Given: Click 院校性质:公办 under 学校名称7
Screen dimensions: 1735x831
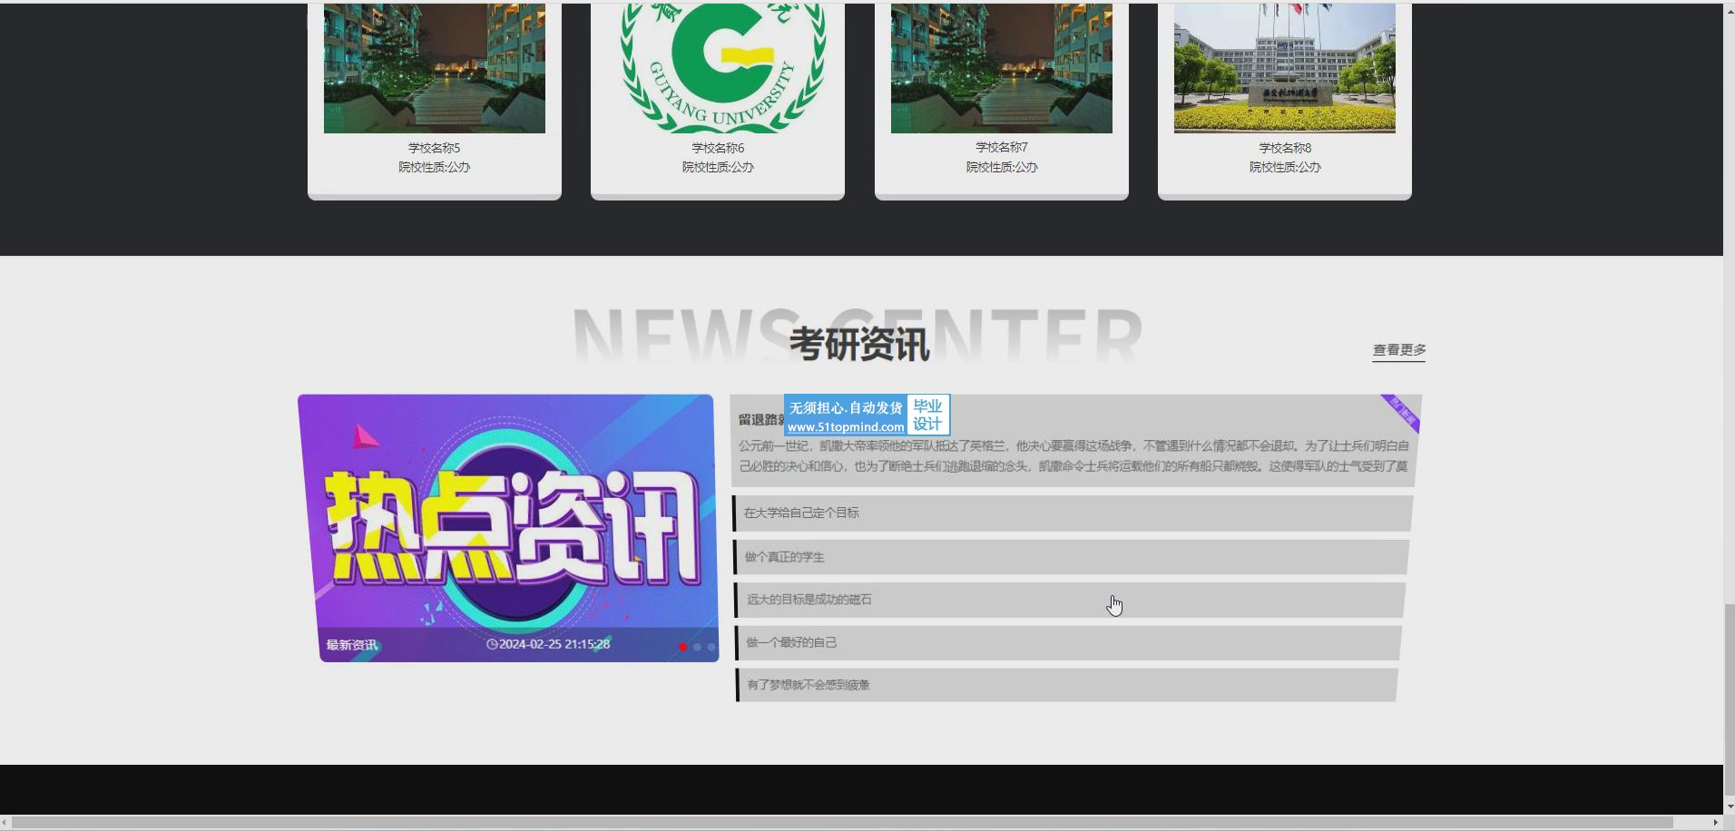Looking at the screenshot, I should (1002, 167).
